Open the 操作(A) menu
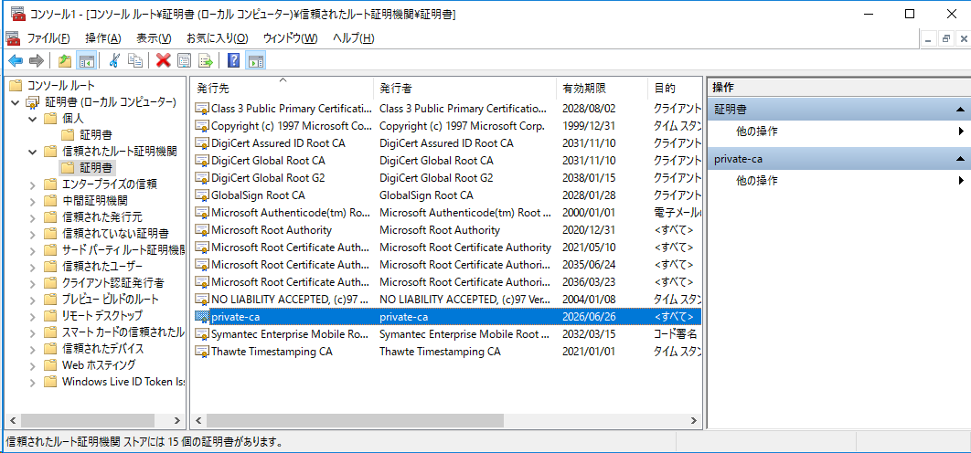Viewport: 971px width, 453px height. [102, 38]
